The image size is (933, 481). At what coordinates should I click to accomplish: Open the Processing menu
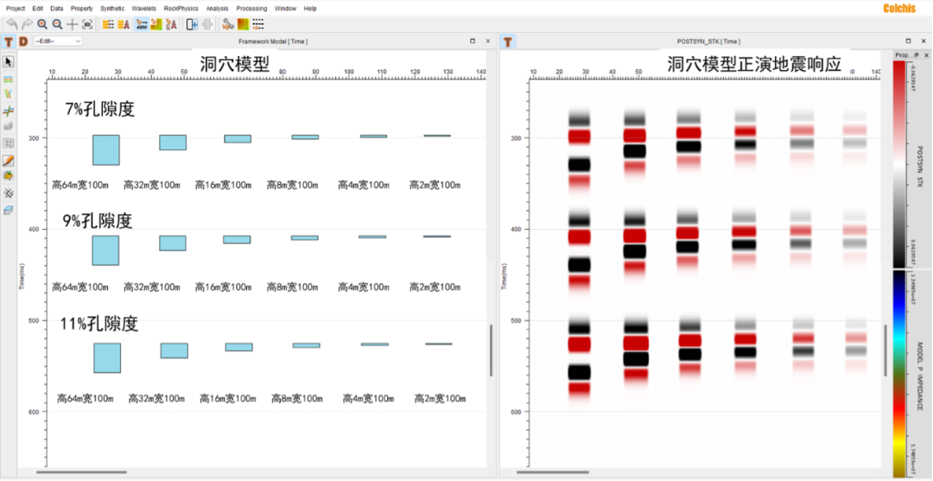click(251, 9)
